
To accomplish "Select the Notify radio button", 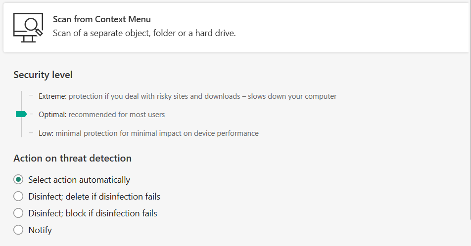I will [x=18, y=230].
